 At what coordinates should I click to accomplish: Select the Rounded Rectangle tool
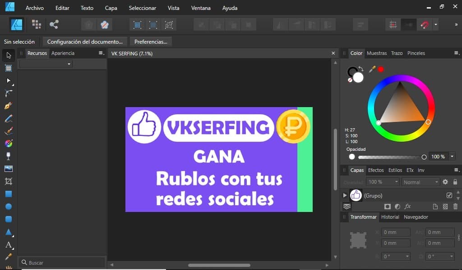coord(9,219)
